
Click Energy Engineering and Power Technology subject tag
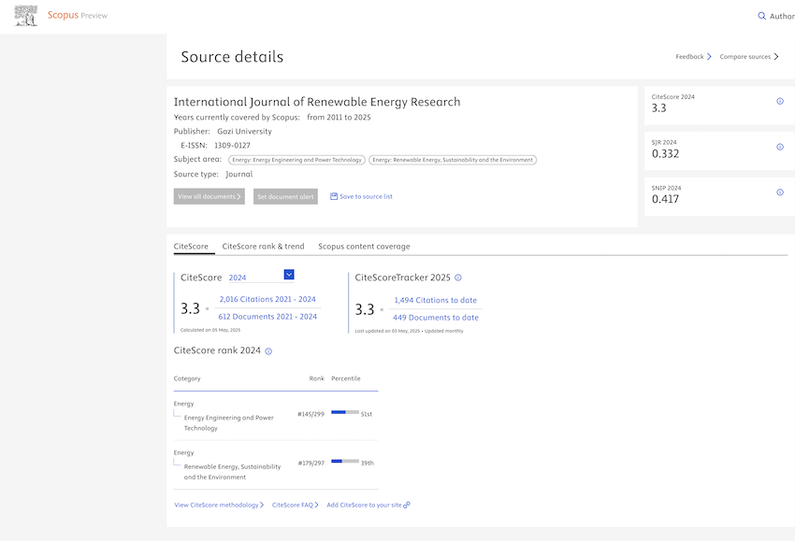point(296,160)
